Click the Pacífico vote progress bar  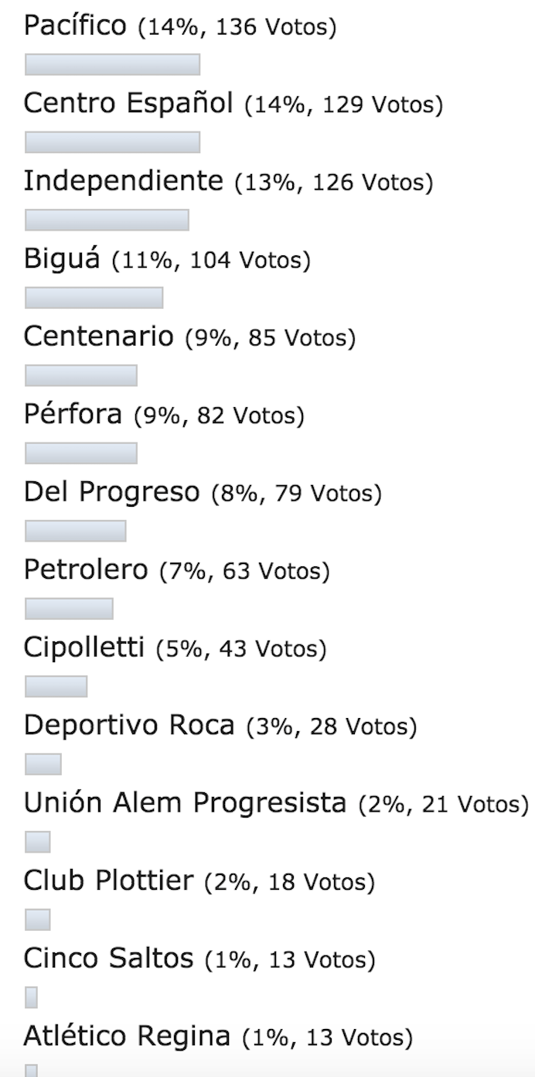113,64
